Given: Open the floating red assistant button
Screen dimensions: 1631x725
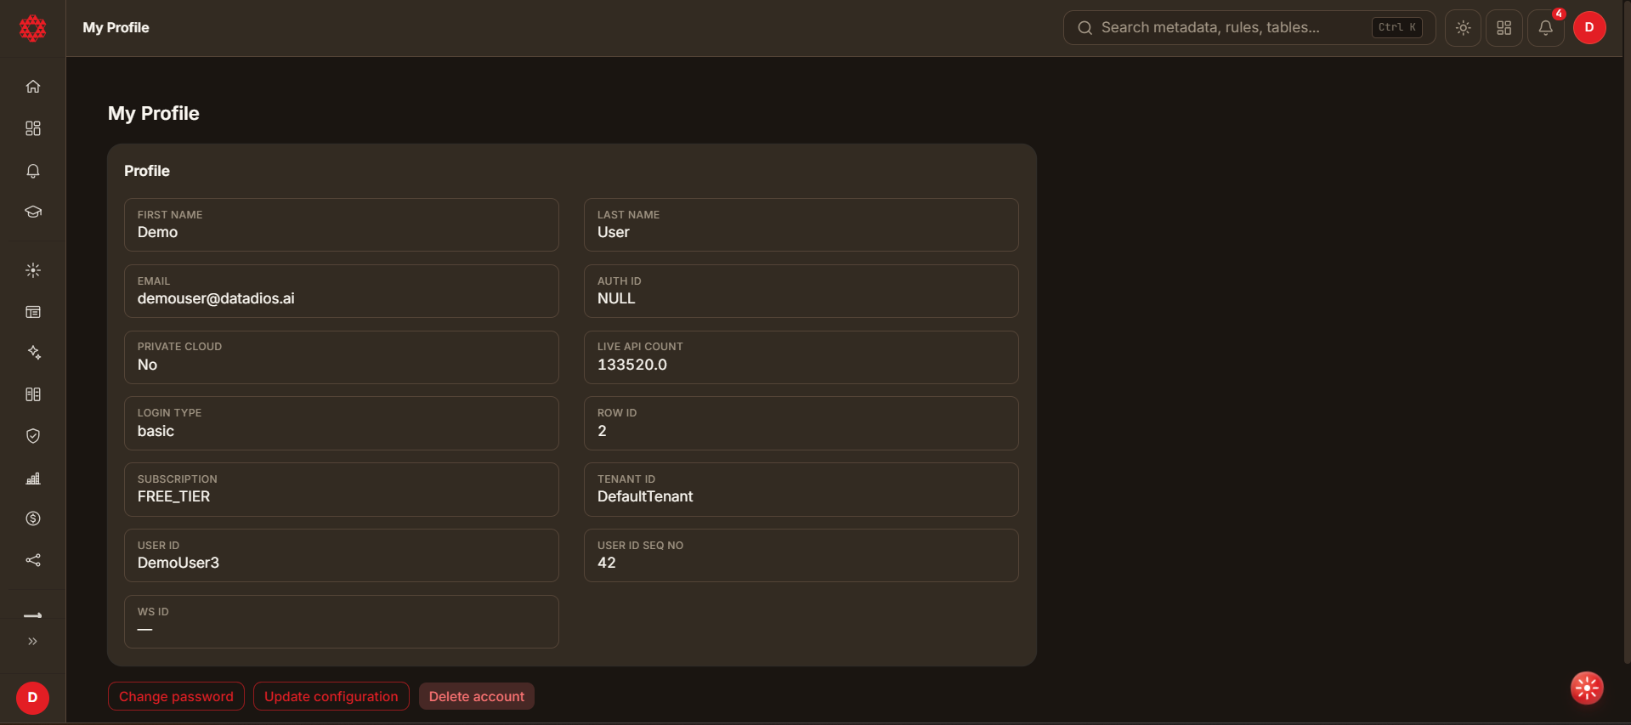Looking at the screenshot, I should pos(1587,688).
